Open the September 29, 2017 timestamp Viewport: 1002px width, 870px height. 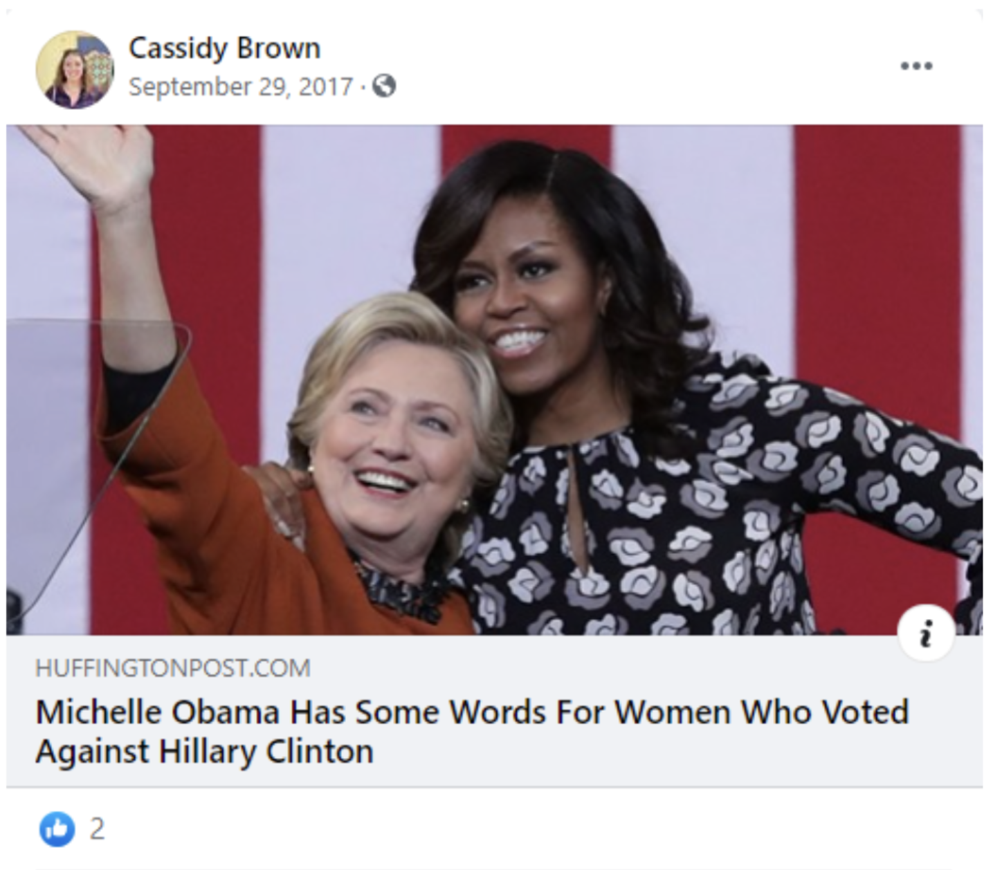[241, 86]
